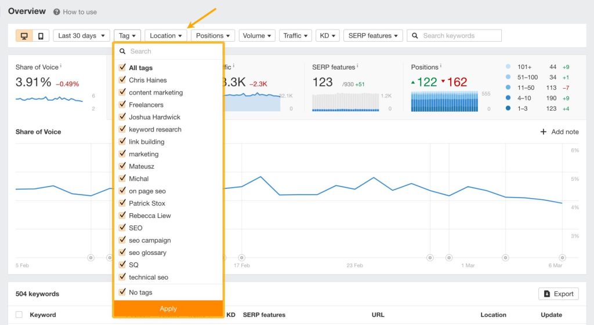
Task: Click the magnifier in Search keywords box
Action: click(415, 36)
